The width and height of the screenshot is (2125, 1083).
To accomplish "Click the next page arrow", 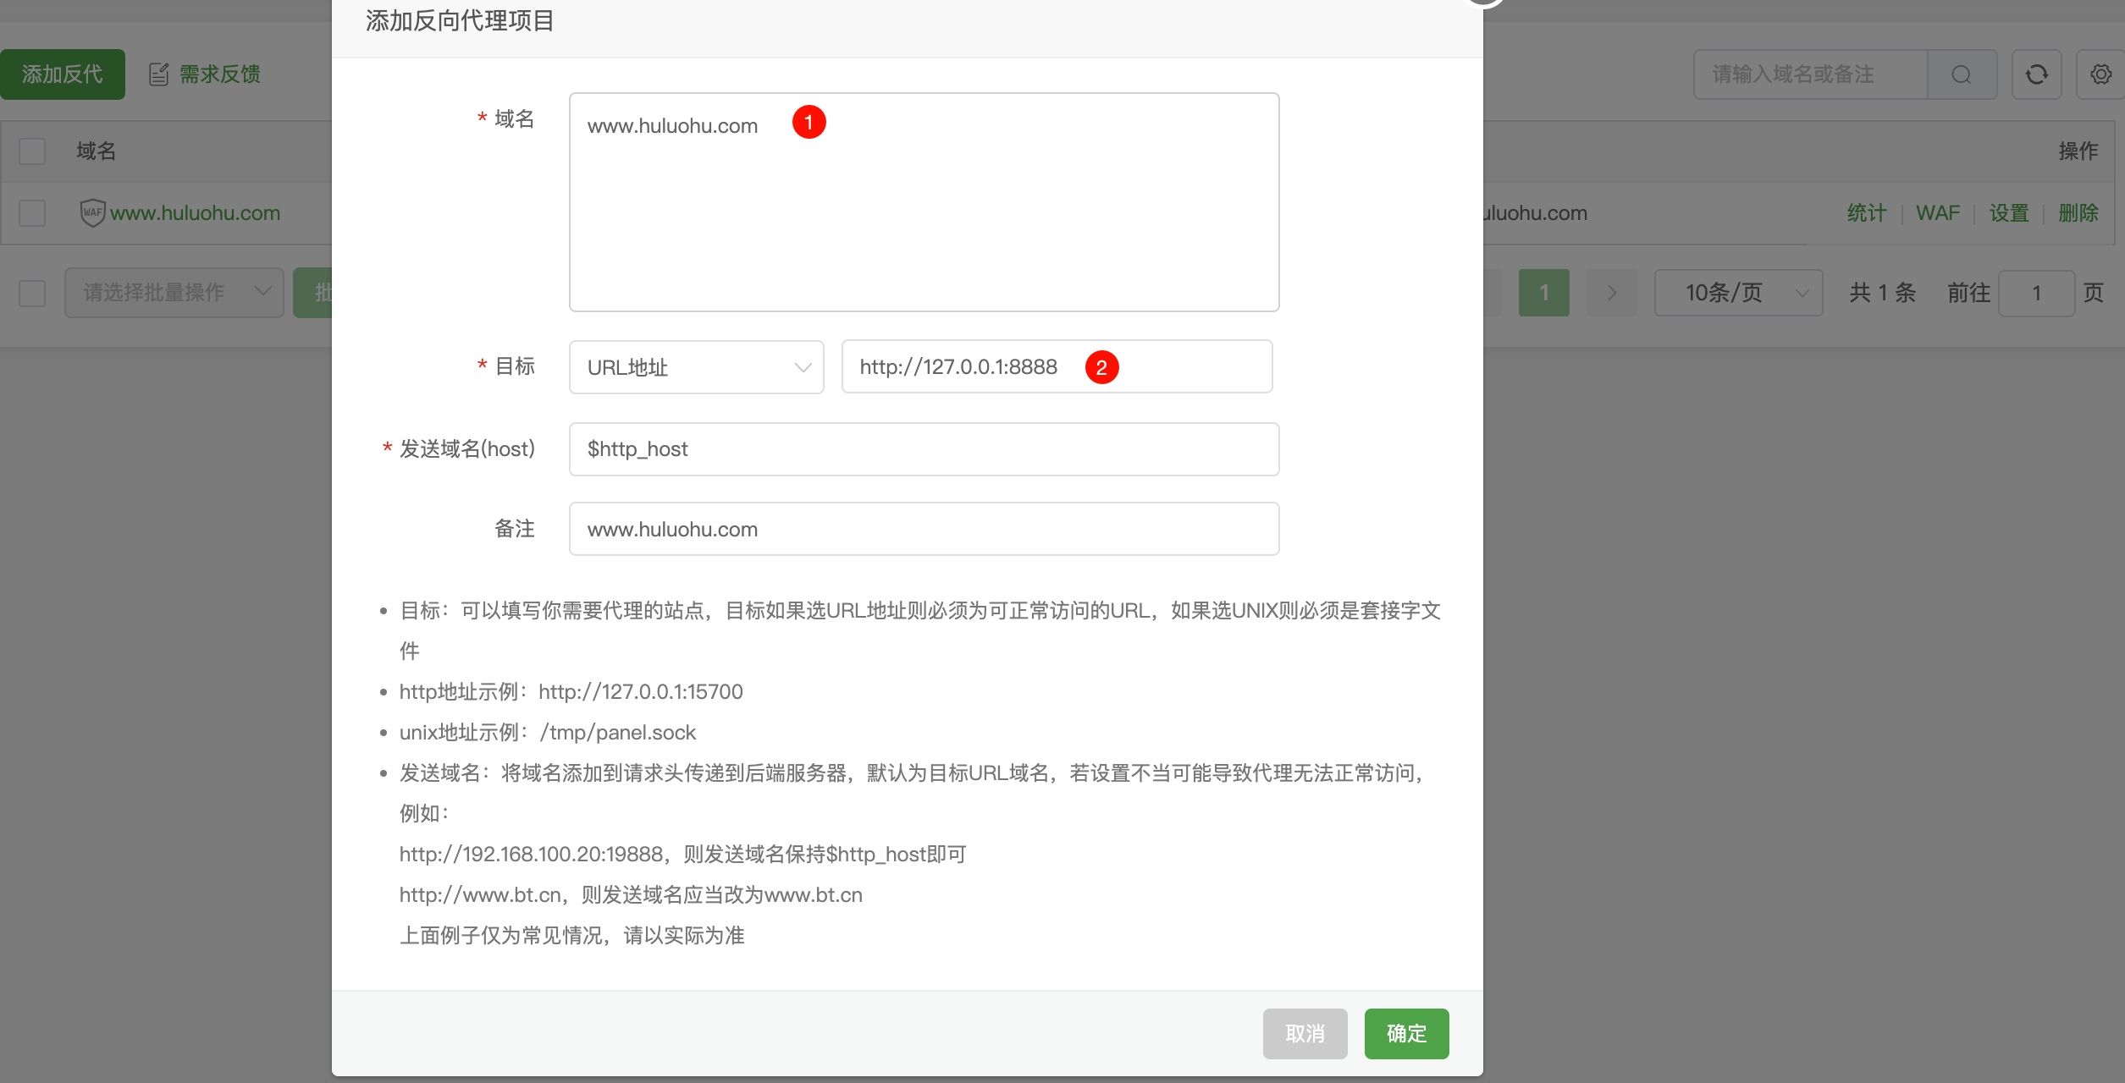I will 1612,293.
